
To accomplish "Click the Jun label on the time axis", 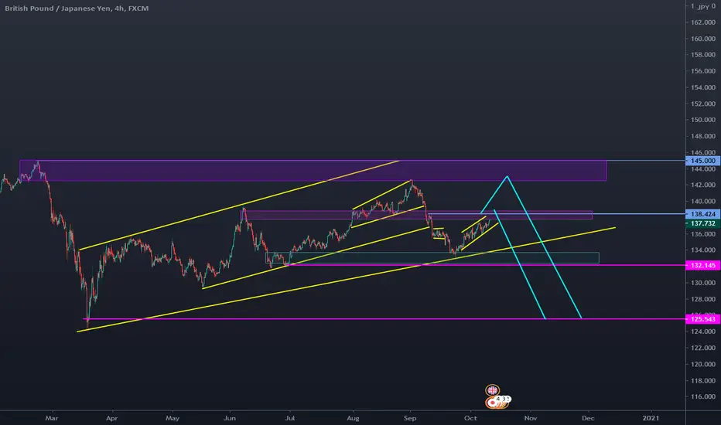I will 230,418.
